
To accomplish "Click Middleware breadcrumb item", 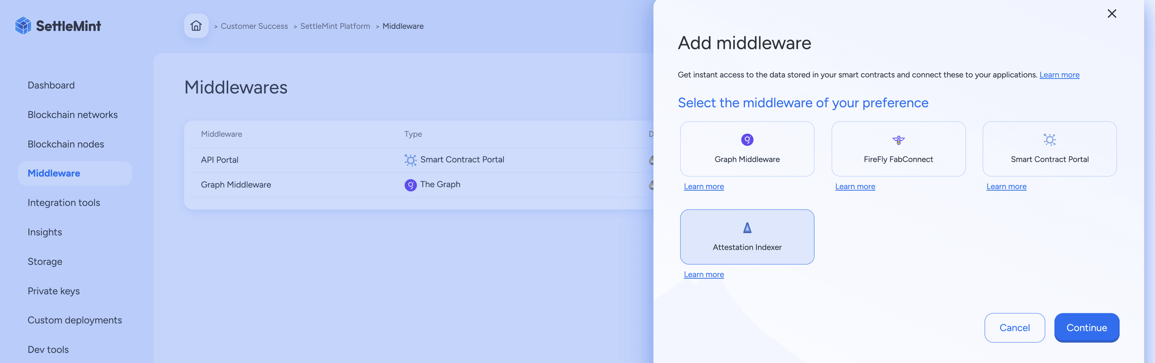I will click(x=403, y=26).
